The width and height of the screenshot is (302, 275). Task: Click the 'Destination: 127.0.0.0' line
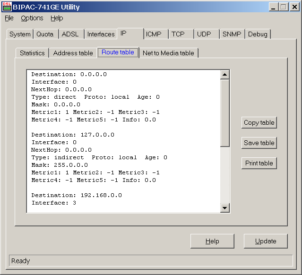pos(73,135)
